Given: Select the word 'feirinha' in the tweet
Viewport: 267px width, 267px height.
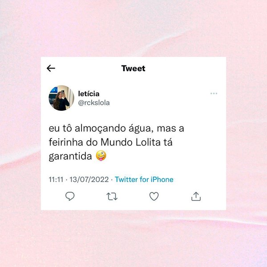Looking at the screenshot, I should click(x=66, y=142).
